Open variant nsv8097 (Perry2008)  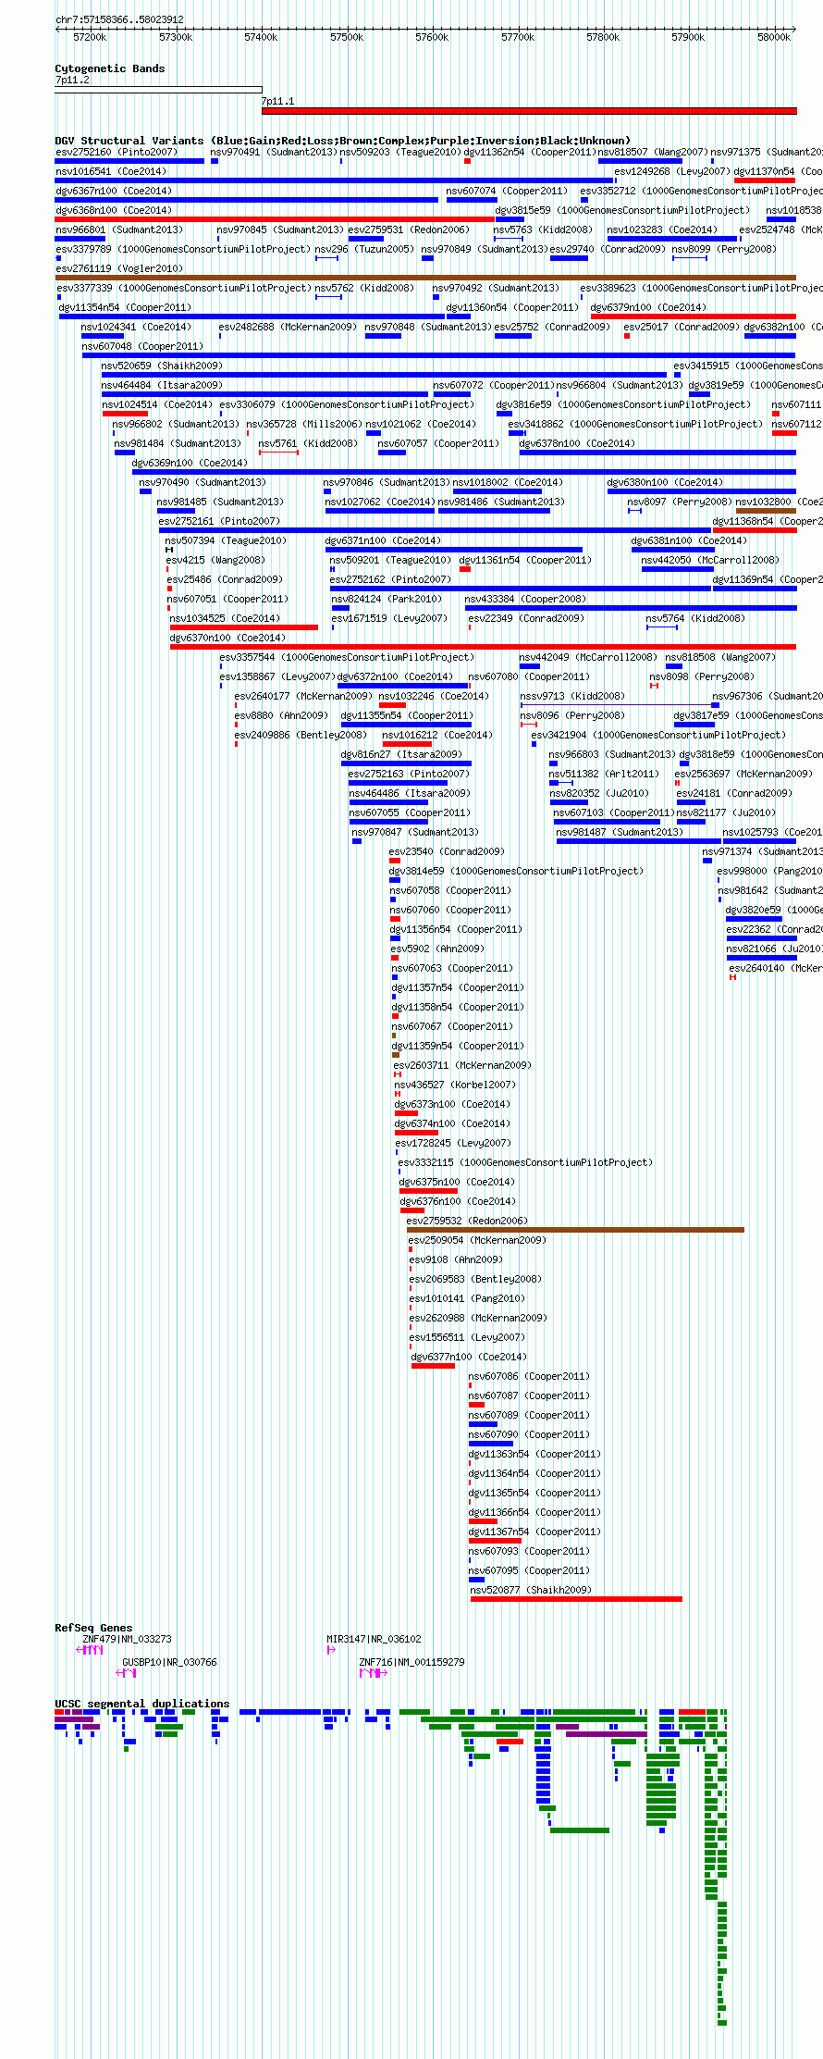[x=681, y=502]
